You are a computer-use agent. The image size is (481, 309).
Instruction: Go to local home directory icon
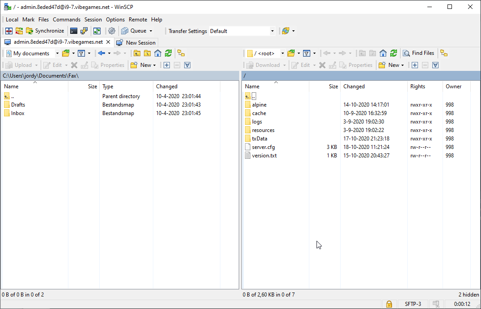pos(158,54)
